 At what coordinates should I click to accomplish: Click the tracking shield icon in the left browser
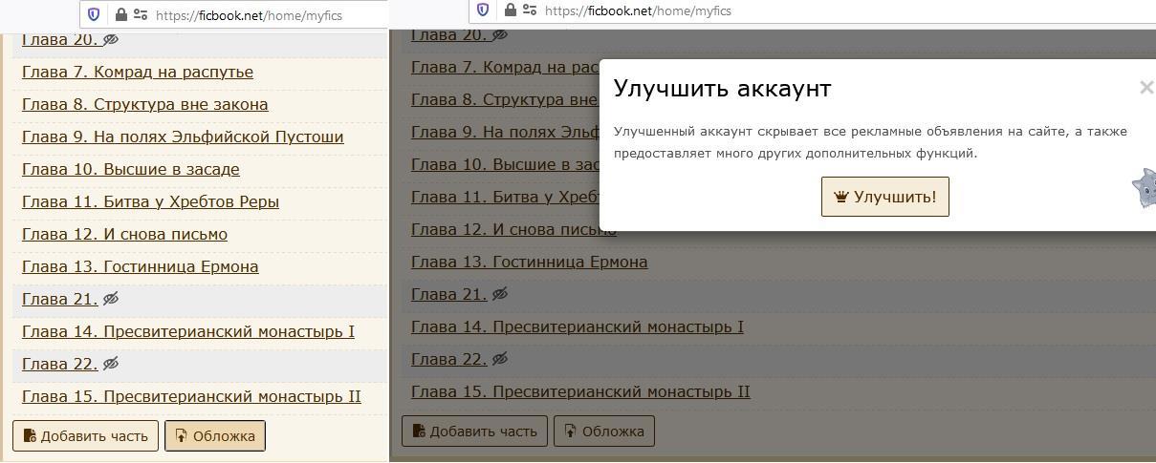(94, 14)
